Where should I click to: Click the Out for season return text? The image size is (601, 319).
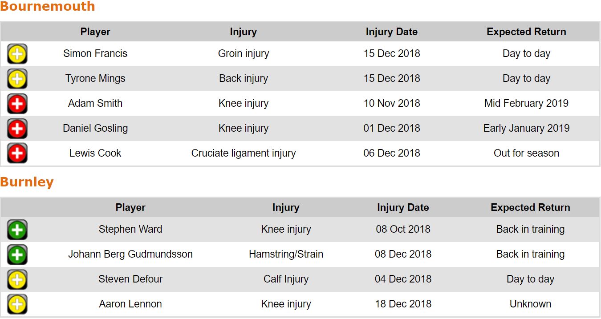tap(526, 153)
